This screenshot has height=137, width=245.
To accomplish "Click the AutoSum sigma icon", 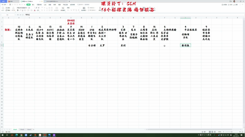I will coord(100,8).
